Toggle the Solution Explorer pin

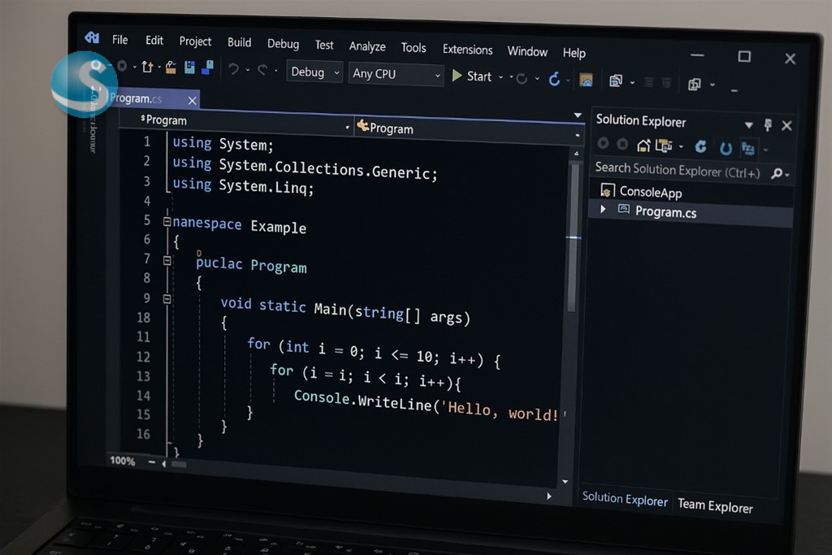coord(768,125)
